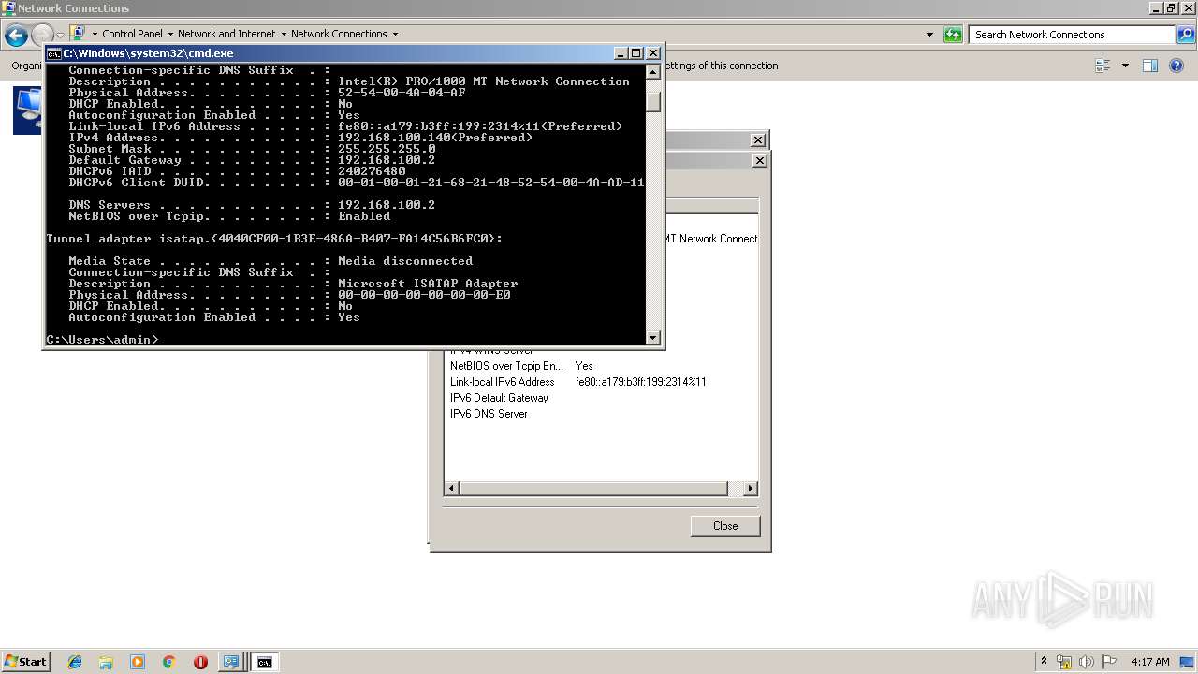This screenshot has height=674, width=1198.
Task: Click the IPv4 Address line in cmd output
Action: 300,138
